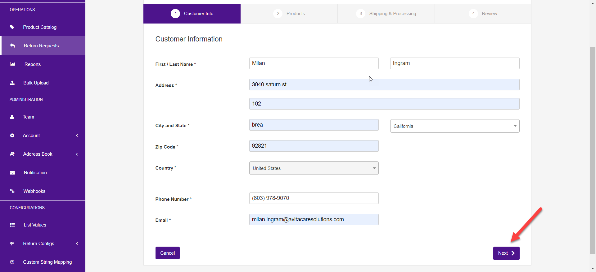The width and height of the screenshot is (596, 272).
Task: Open Webhooks settings
Action: (43, 191)
